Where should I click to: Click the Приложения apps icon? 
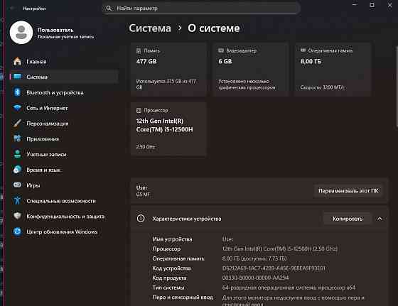[x=17, y=138]
